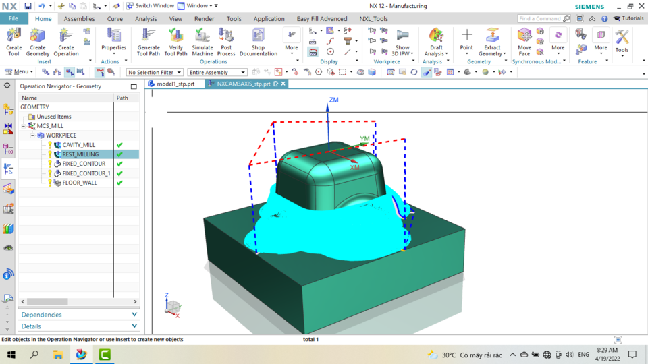Maximize the Operation Navigator panel
The height and width of the screenshot is (364, 648).
point(134,86)
